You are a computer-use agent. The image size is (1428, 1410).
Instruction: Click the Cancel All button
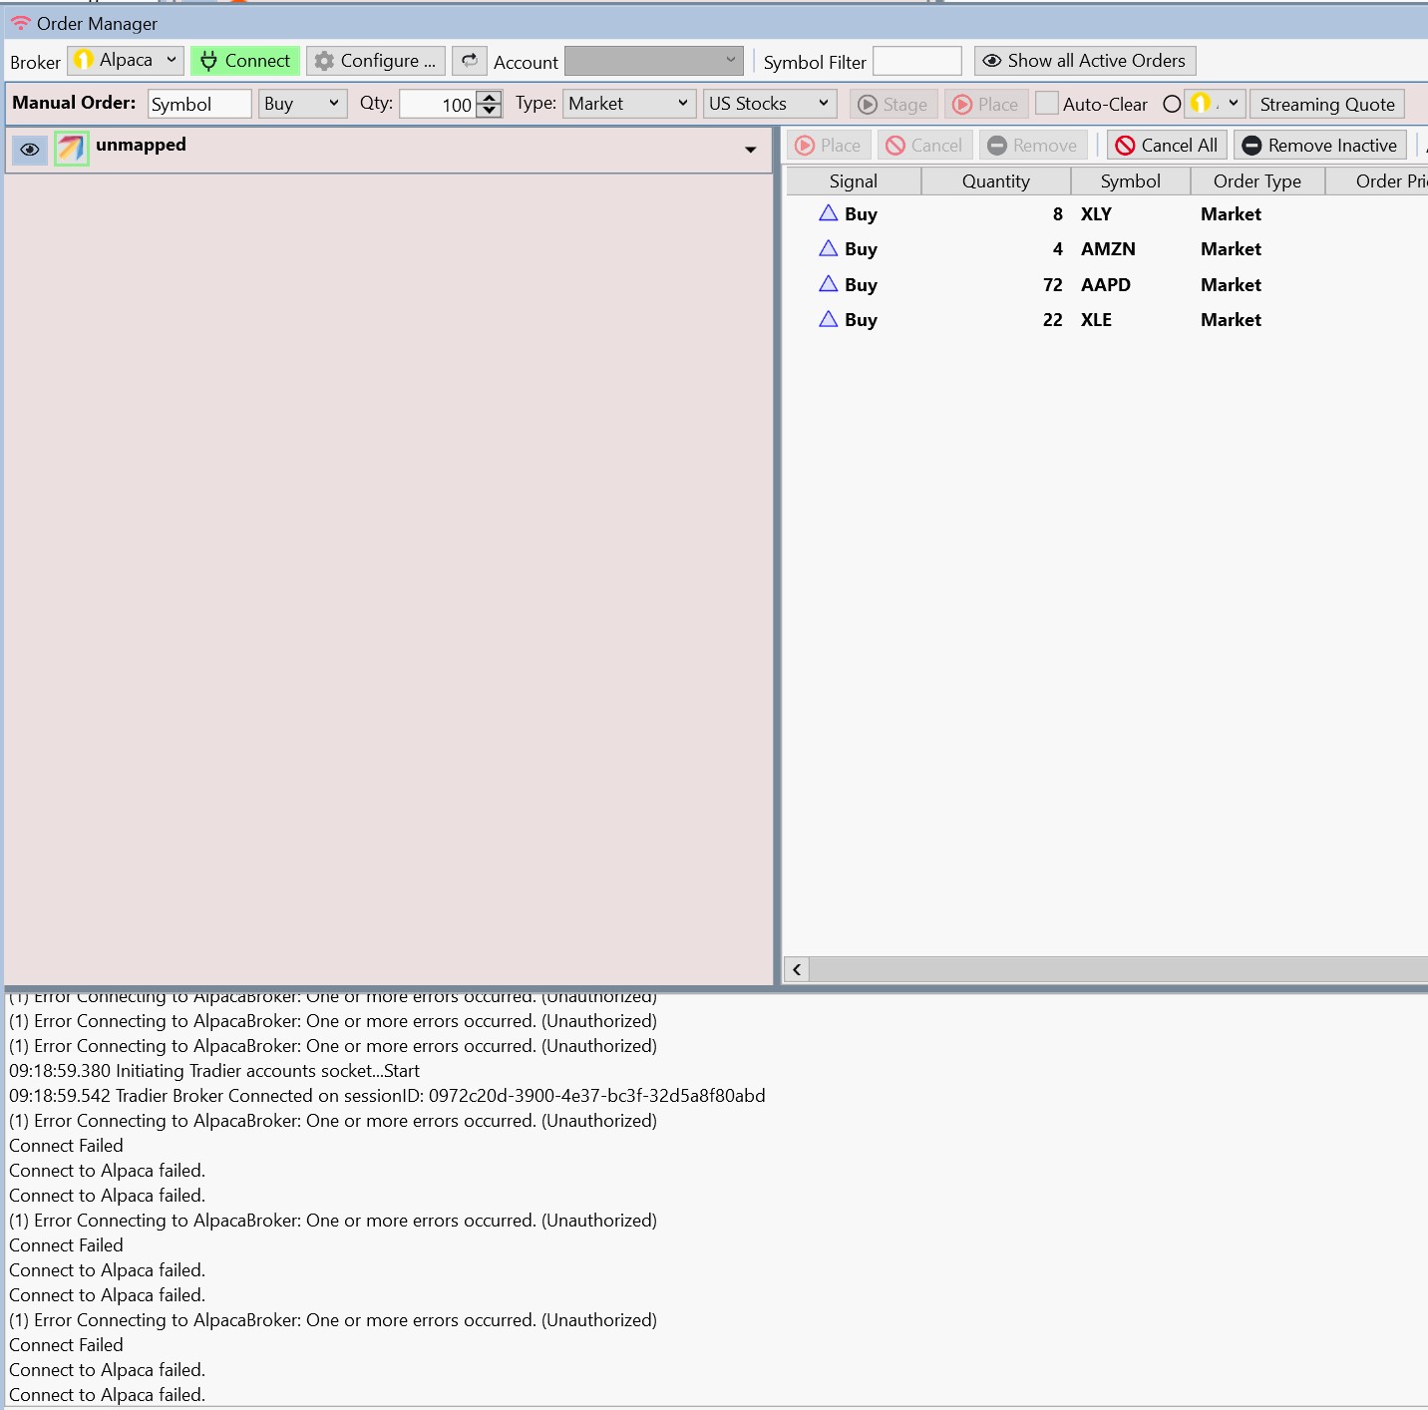tap(1166, 146)
